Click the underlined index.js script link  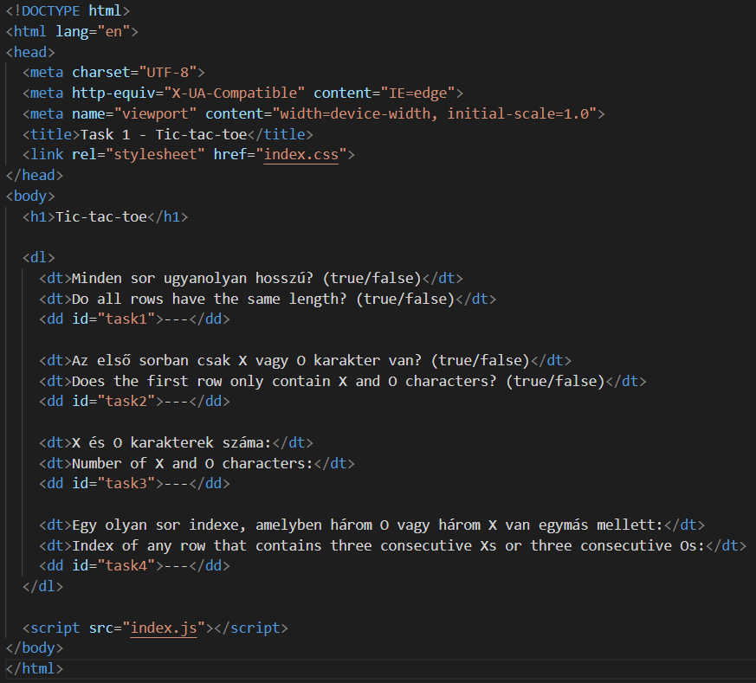coord(164,628)
